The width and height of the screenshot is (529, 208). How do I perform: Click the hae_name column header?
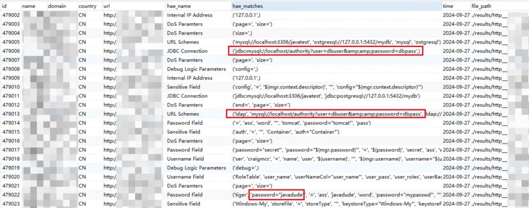pos(198,6)
